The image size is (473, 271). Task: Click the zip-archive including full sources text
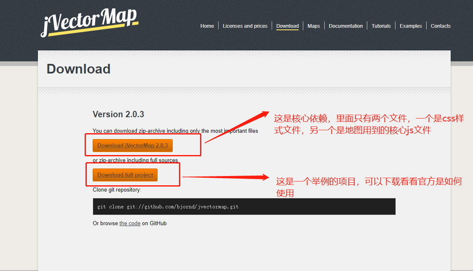(135, 160)
